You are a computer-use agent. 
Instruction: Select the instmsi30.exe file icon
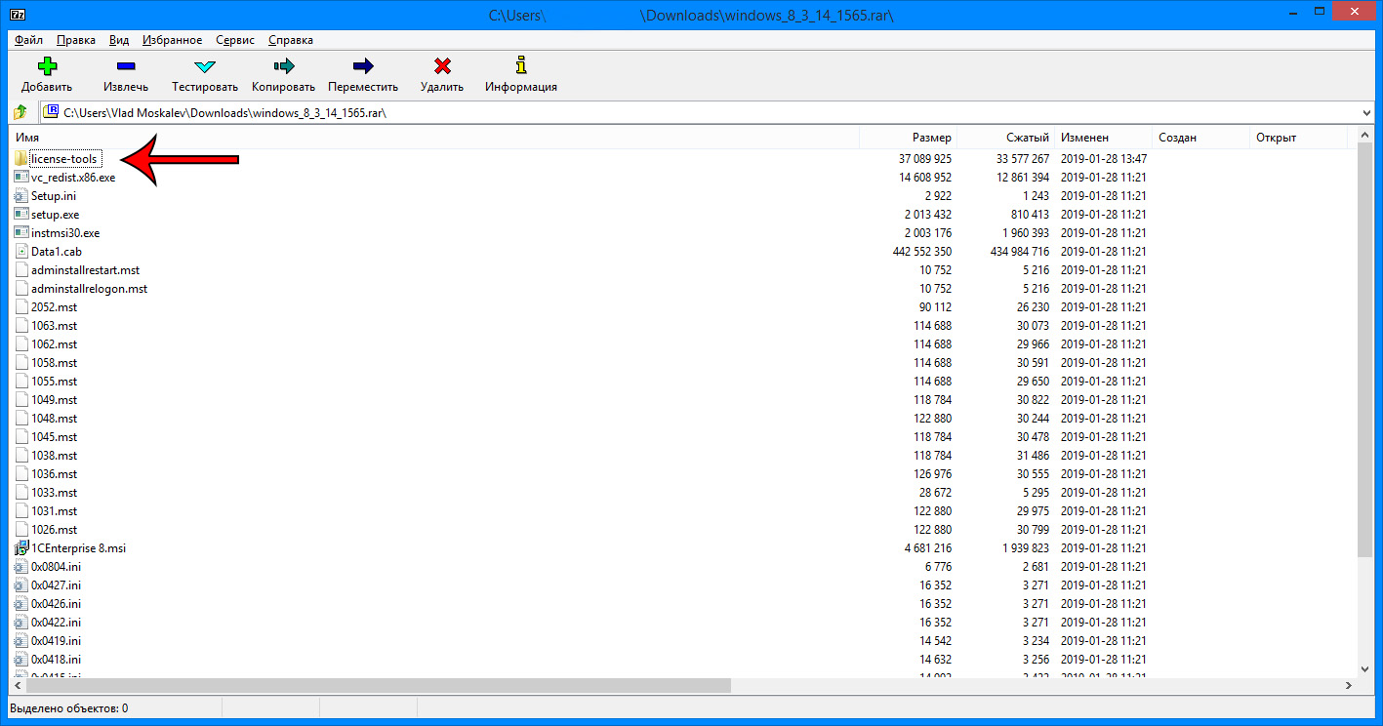click(x=21, y=232)
